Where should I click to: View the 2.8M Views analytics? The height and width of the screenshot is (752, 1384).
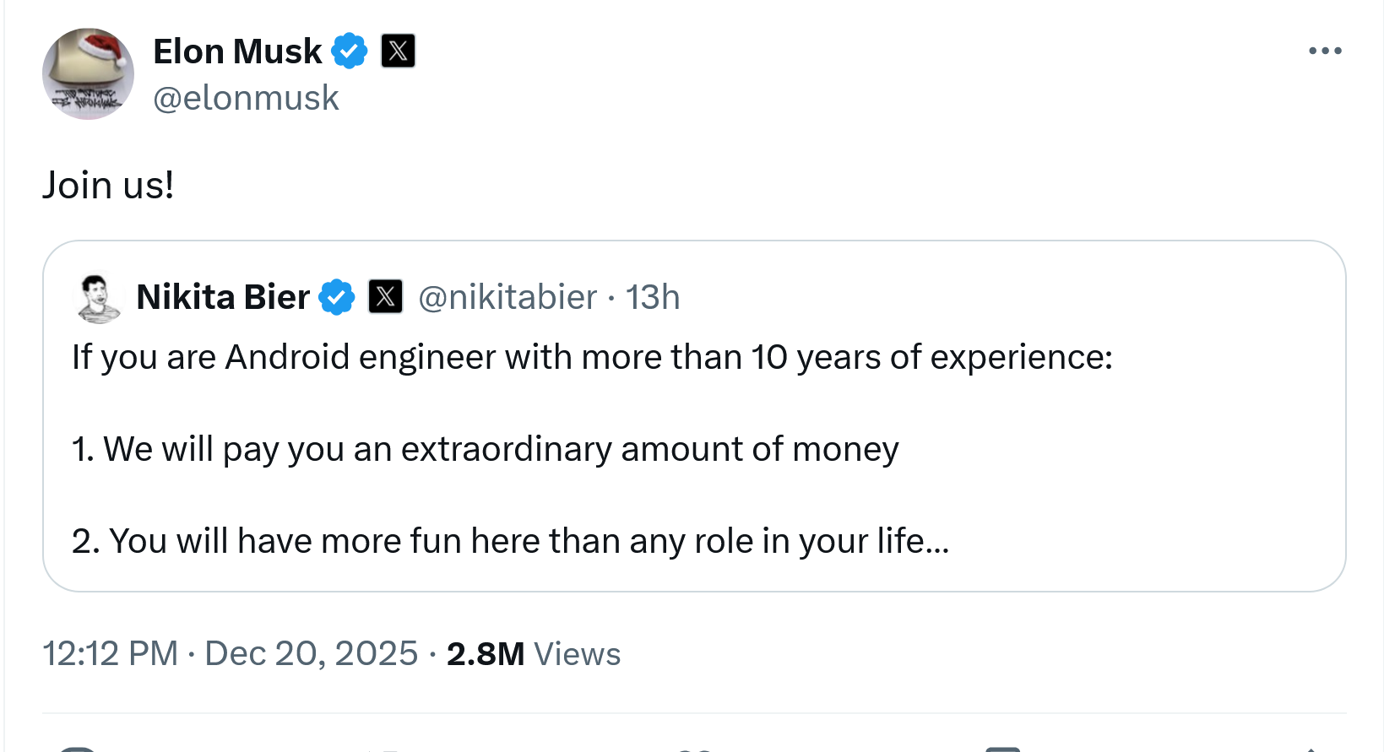coord(533,654)
